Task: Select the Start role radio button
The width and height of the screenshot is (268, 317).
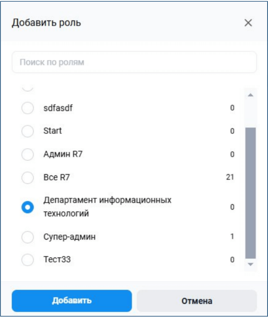Action: (27, 131)
